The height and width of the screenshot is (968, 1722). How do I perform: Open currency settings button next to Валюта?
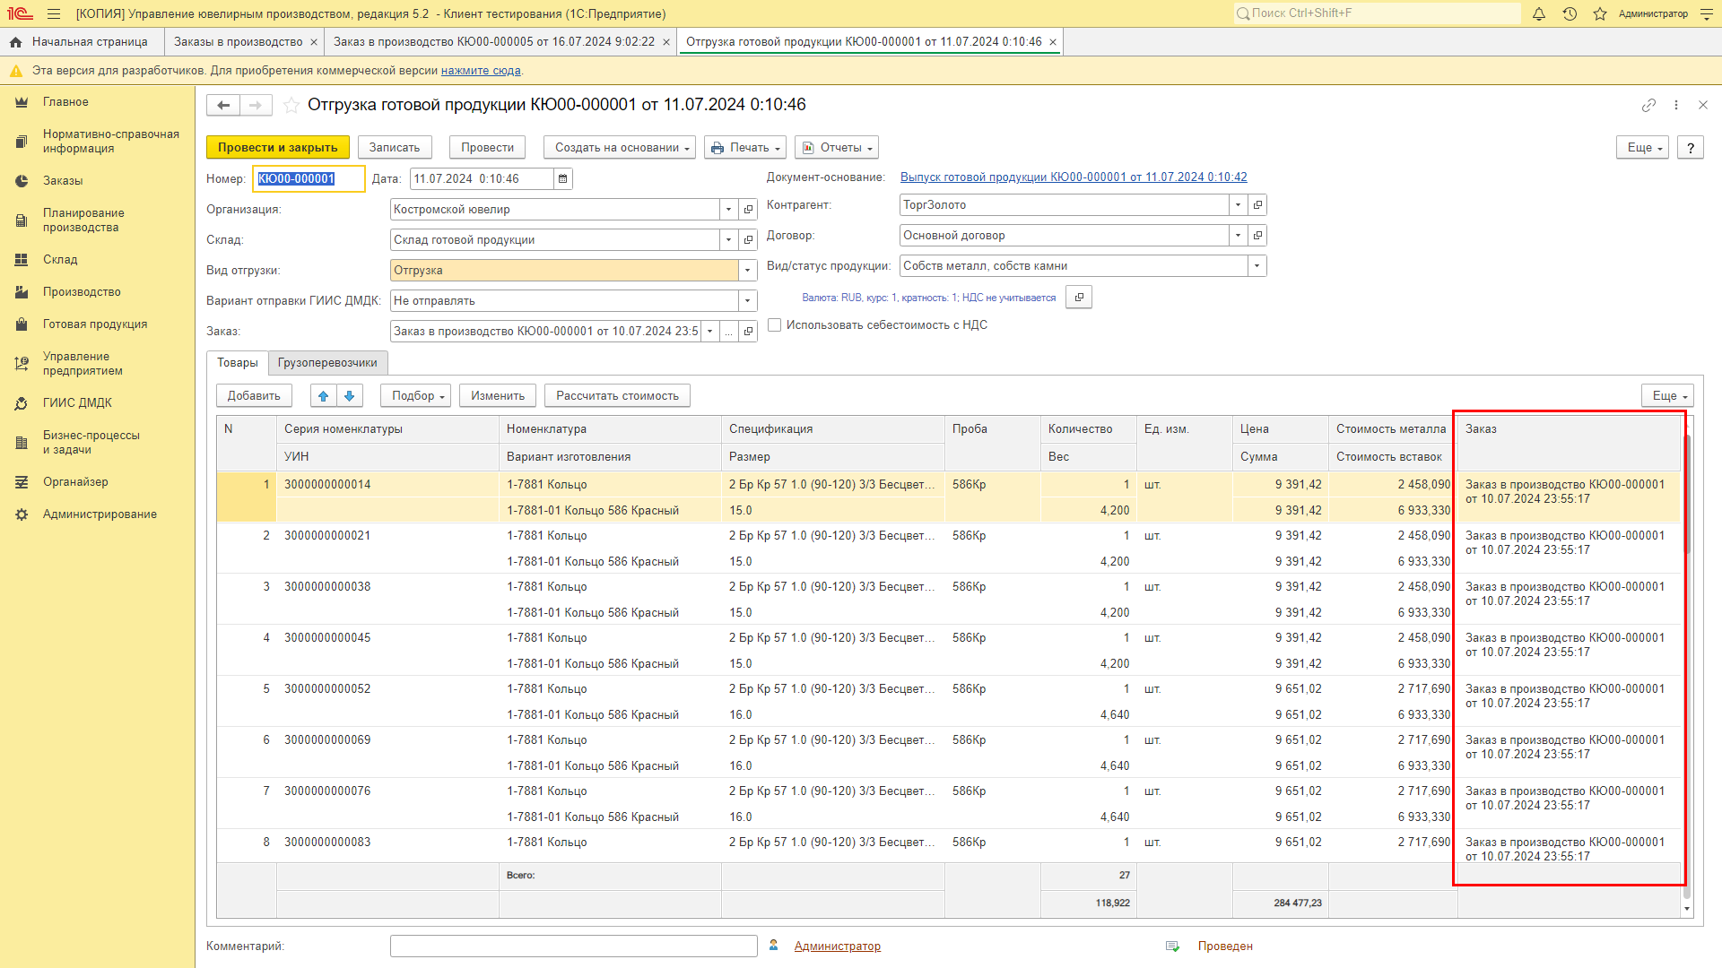click(x=1079, y=298)
